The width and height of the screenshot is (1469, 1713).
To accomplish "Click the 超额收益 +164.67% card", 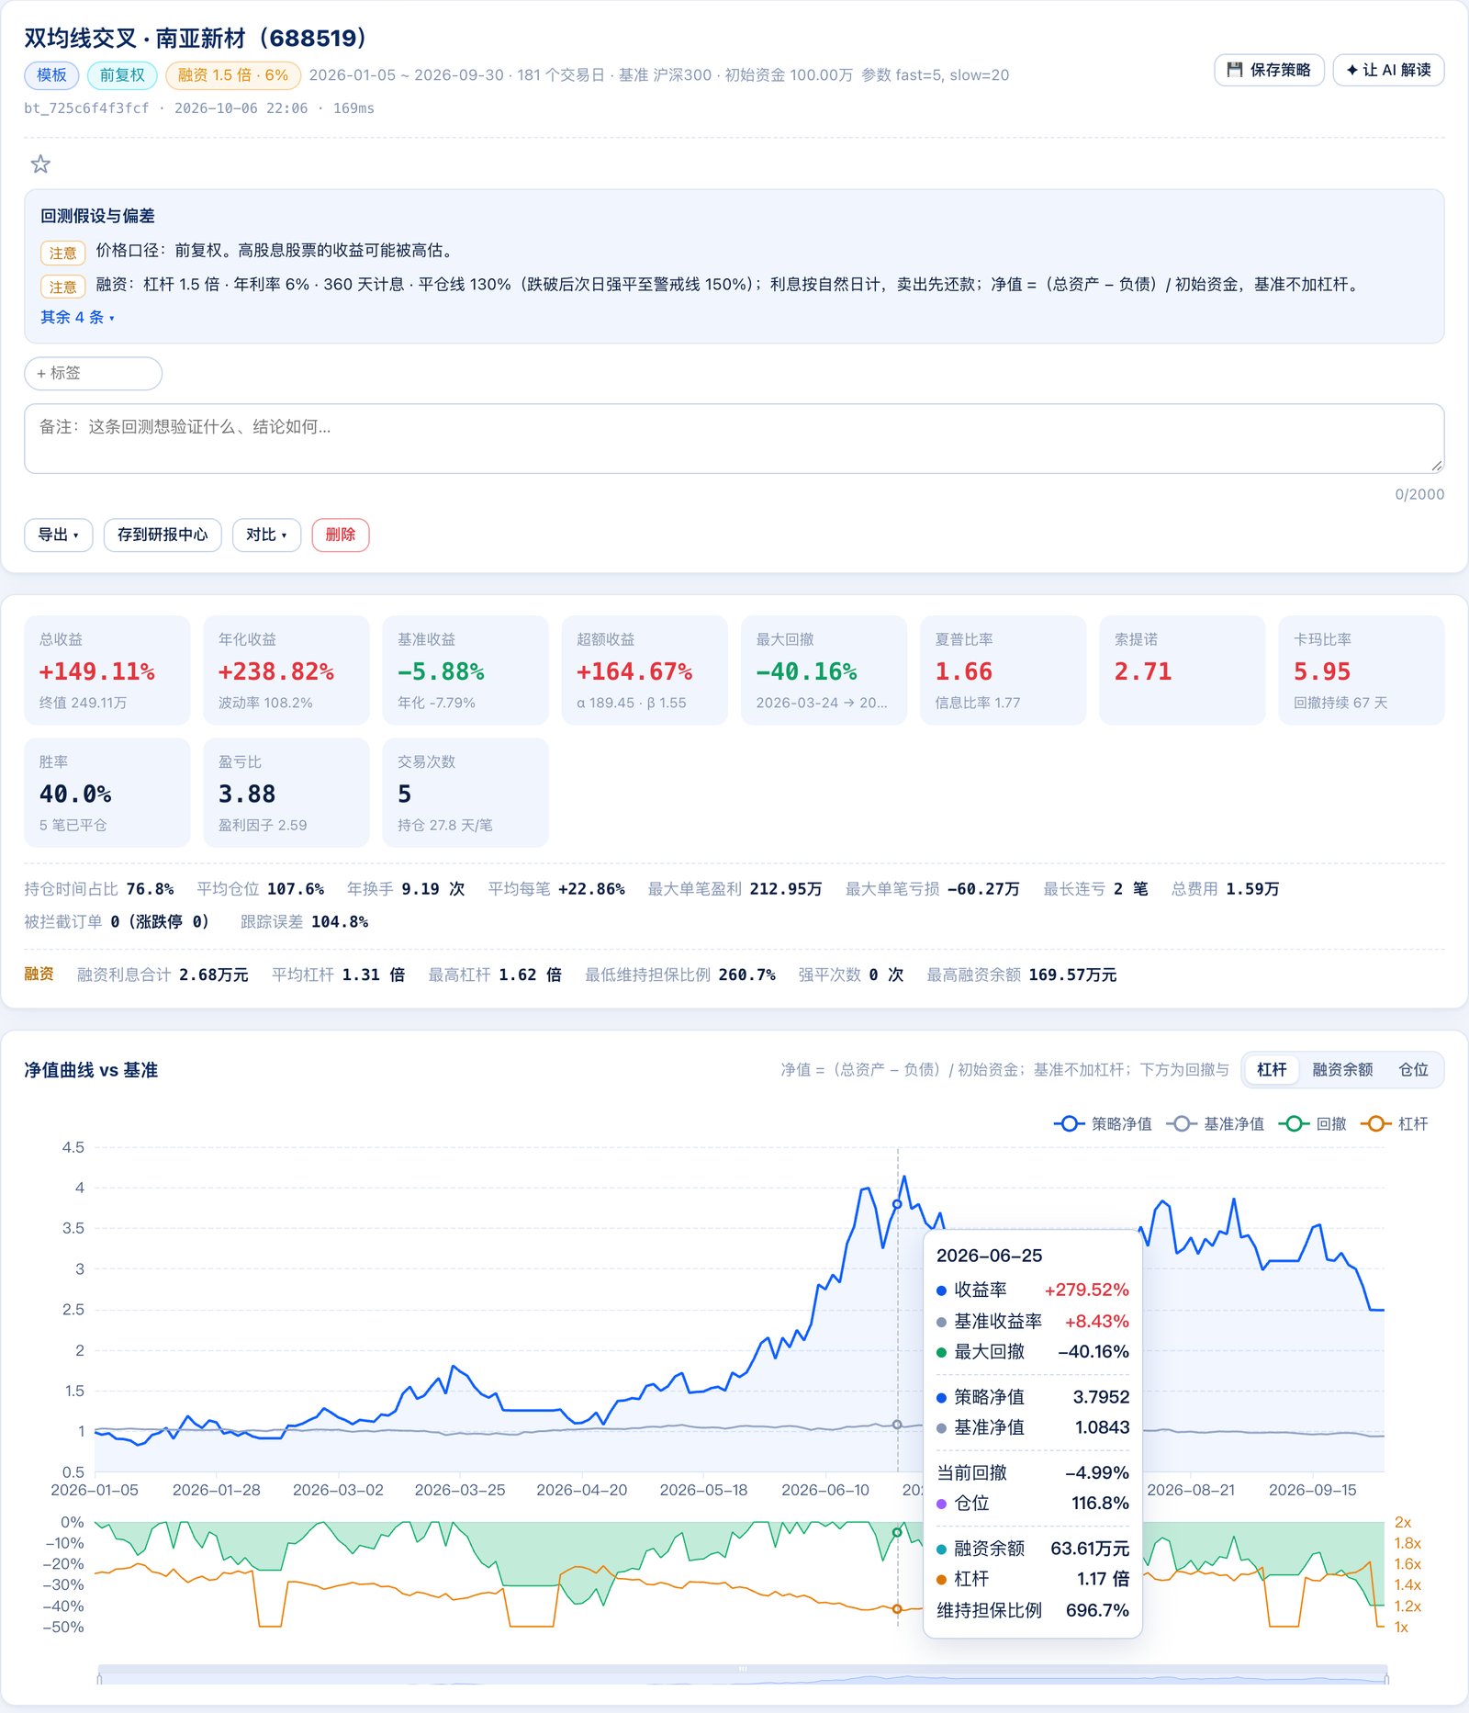I will (x=645, y=671).
